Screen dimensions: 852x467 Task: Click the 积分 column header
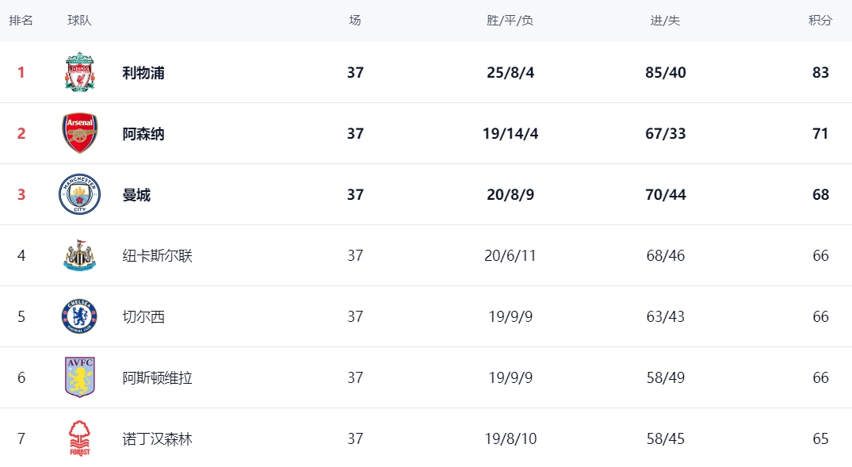pos(820,21)
